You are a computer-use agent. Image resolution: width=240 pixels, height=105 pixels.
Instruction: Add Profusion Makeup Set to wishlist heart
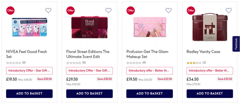click(168, 11)
